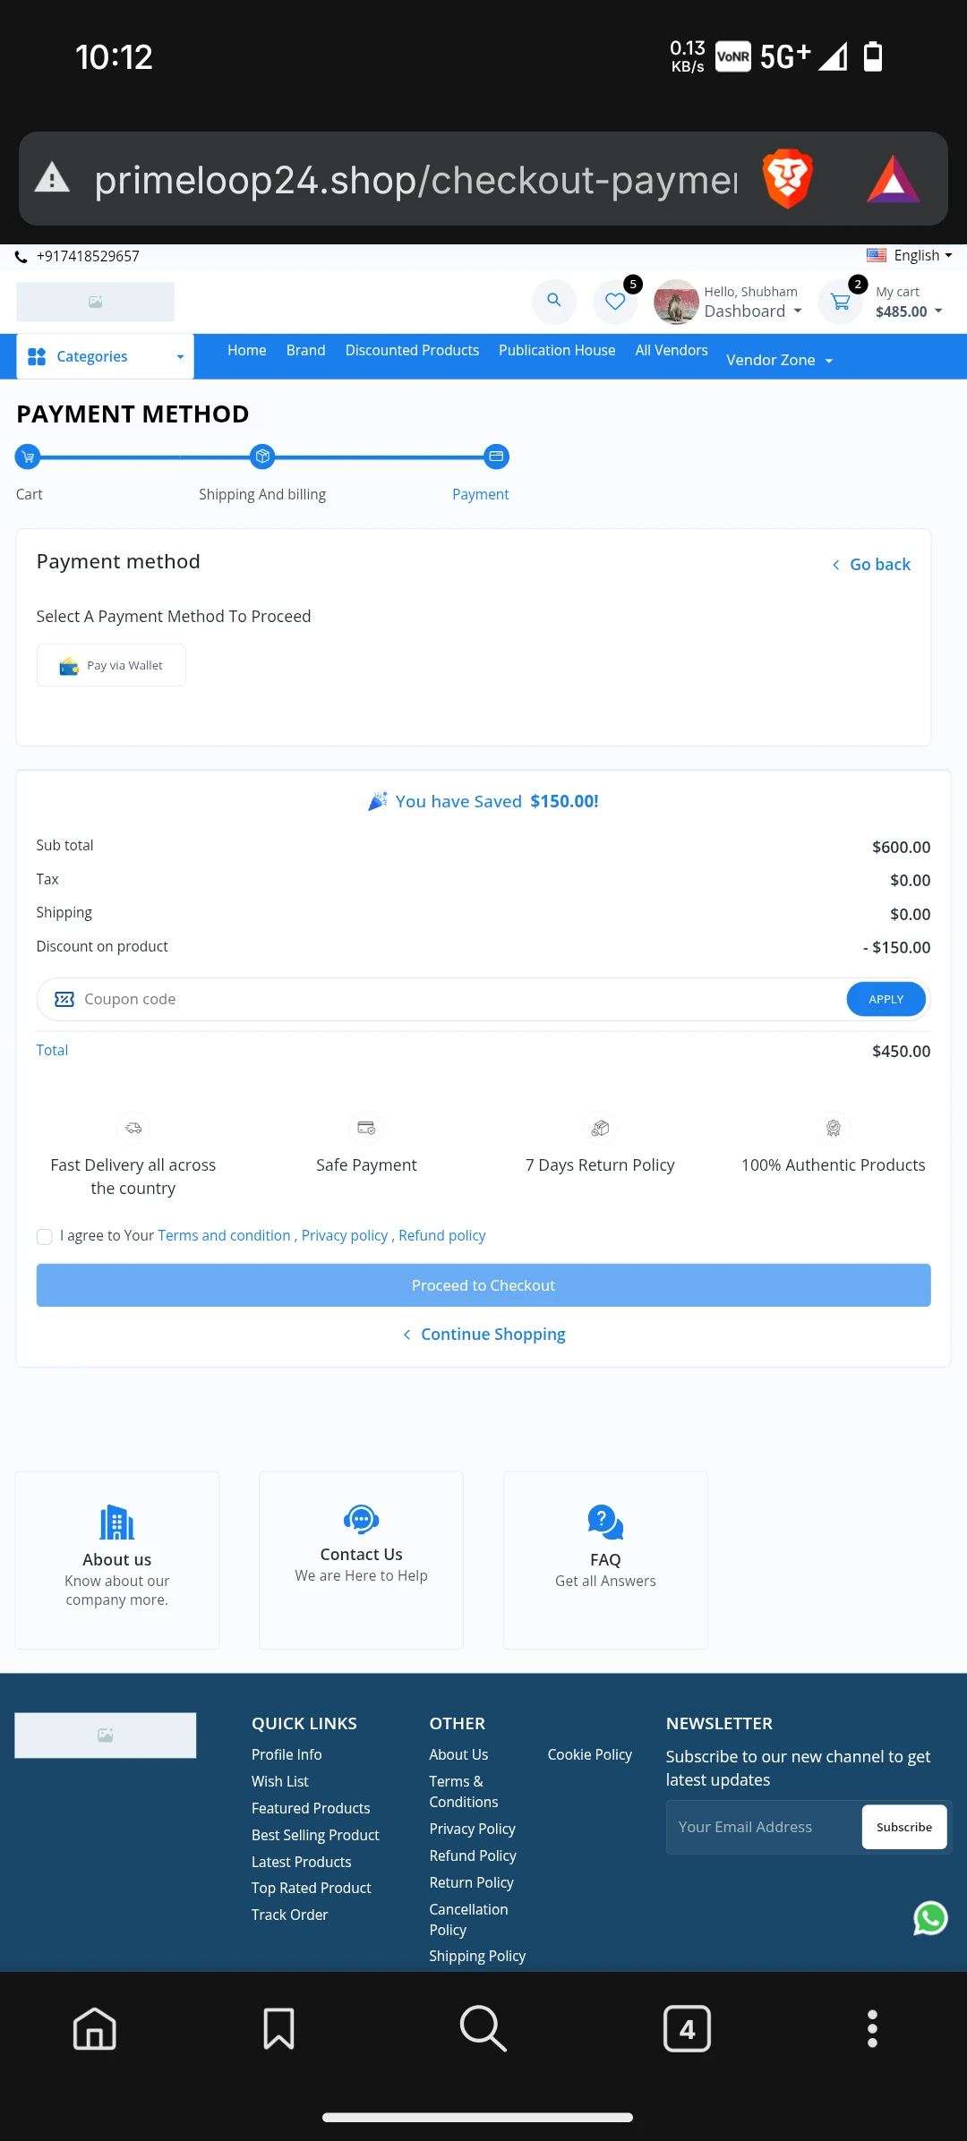The image size is (967, 2141).
Task: Select Pay via Wallet payment option
Action: point(111,666)
